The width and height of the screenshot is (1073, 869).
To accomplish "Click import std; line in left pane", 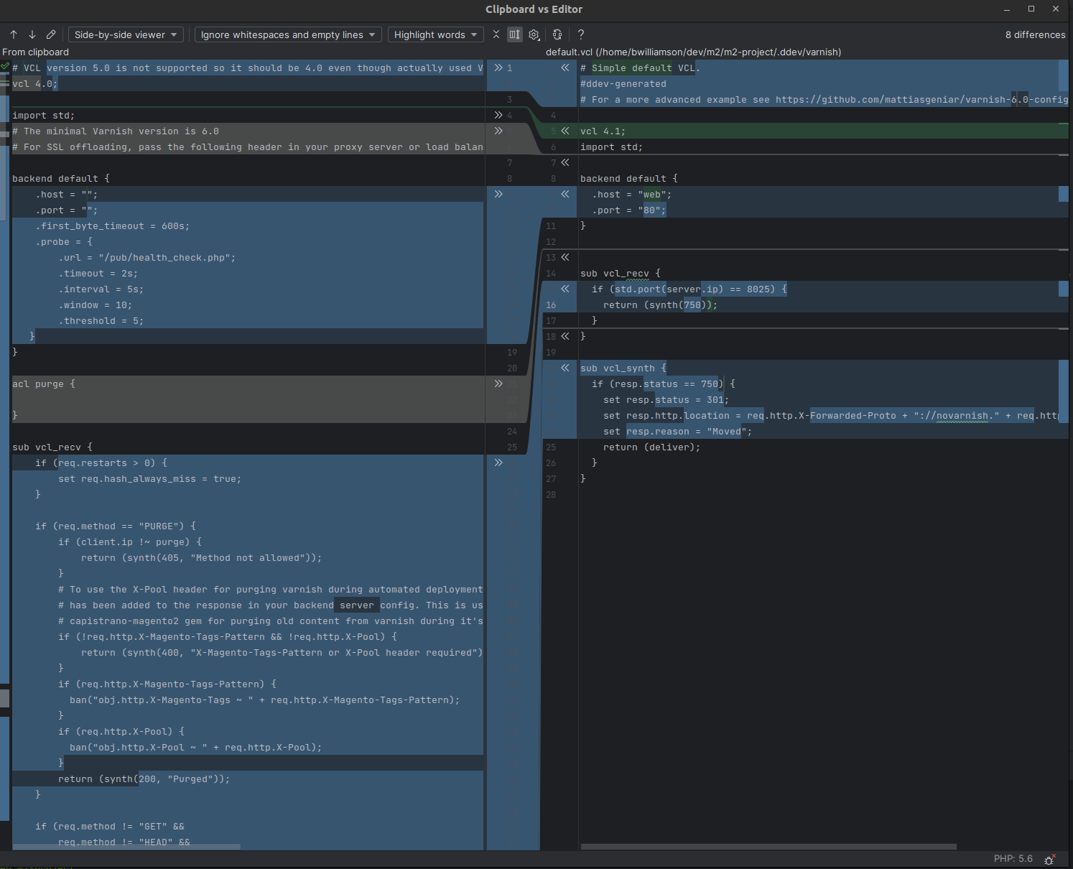I will point(43,115).
